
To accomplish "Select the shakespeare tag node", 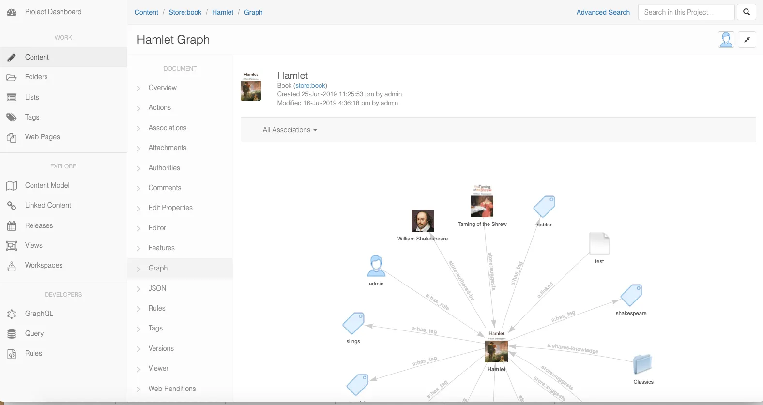I will pyautogui.click(x=631, y=295).
